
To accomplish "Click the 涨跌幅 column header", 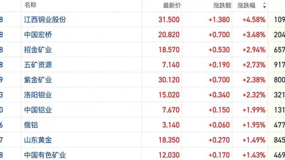I will (x=246, y=5).
